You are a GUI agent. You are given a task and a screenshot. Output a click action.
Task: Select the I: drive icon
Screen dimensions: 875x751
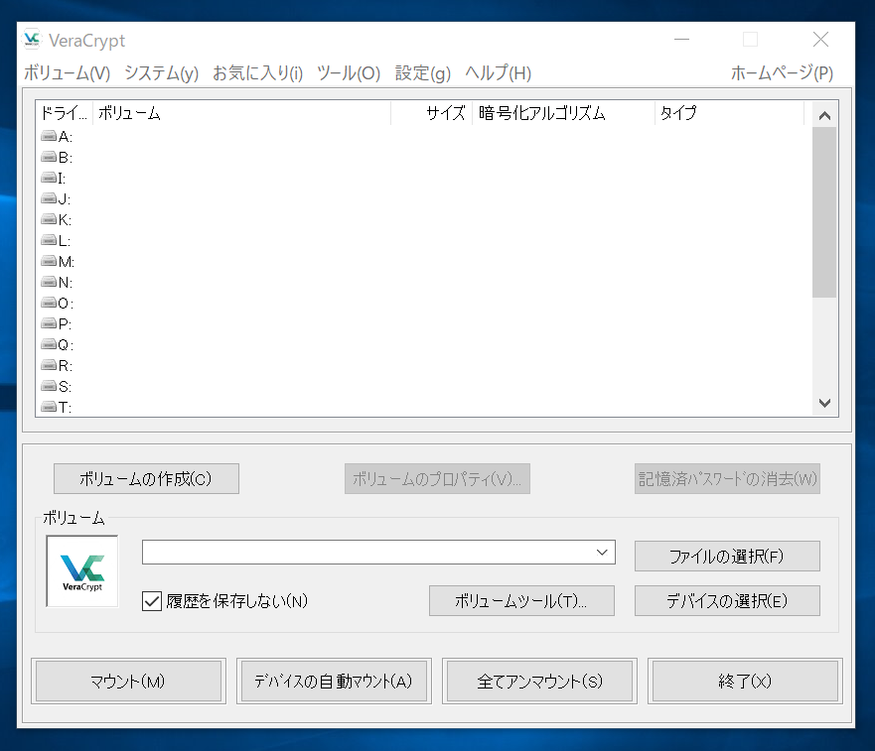[x=49, y=179]
